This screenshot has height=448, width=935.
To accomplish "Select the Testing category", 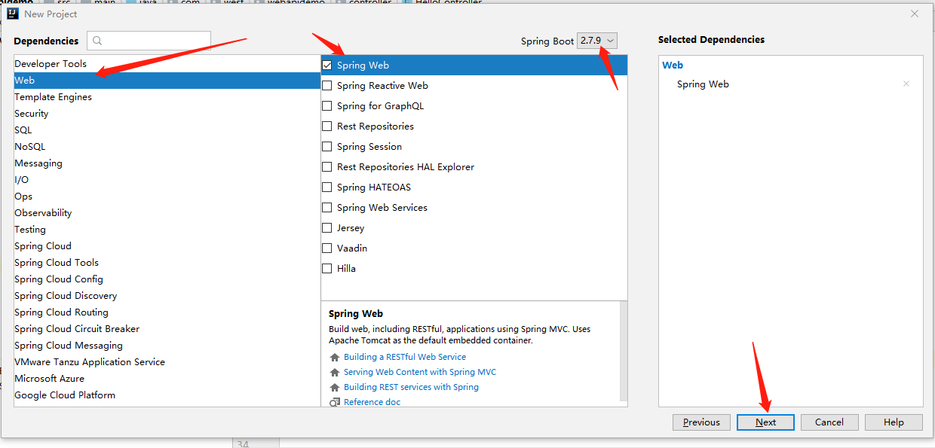I will [167, 230].
